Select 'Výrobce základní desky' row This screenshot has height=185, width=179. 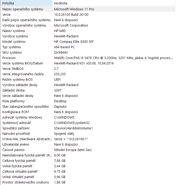pos(88,85)
